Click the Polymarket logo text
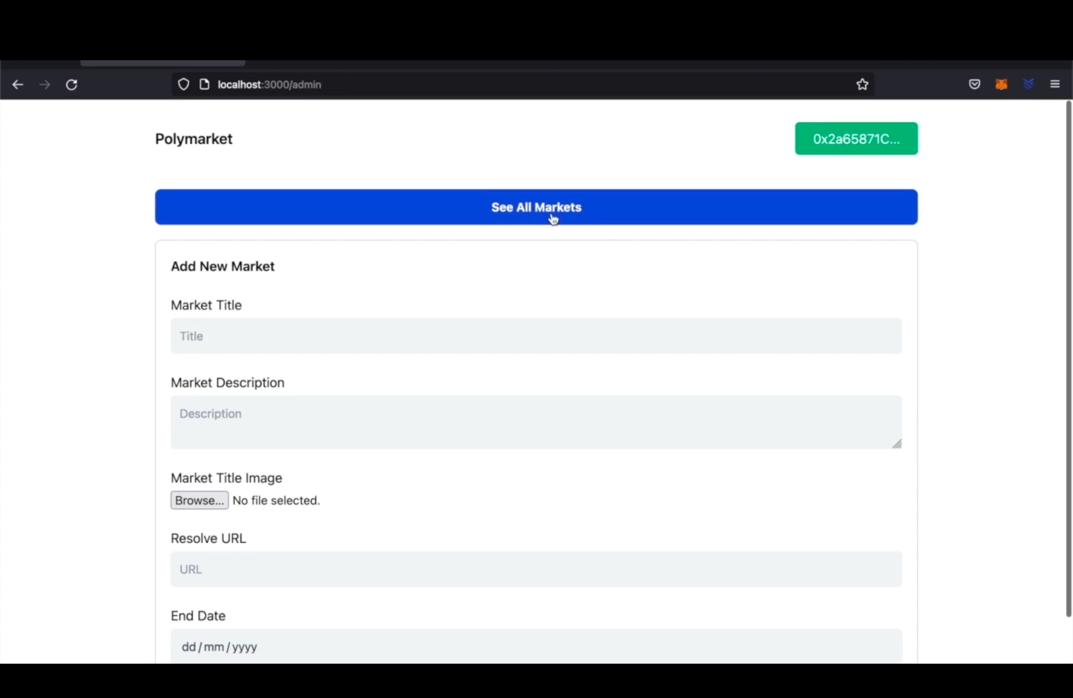Screen dimensions: 1073x698 pyautogui.click(x=194, y=139)
